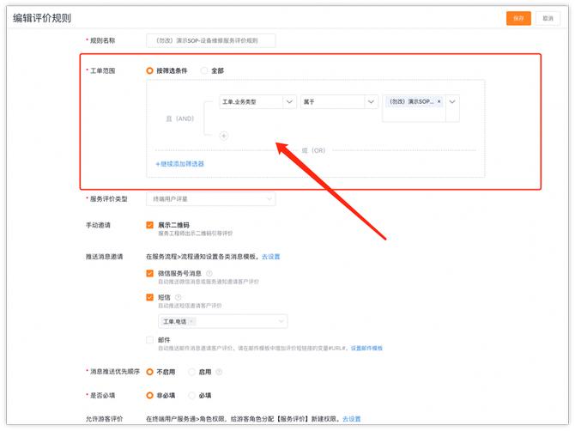Click the 继续添加筛选器 link

point(179,163)
